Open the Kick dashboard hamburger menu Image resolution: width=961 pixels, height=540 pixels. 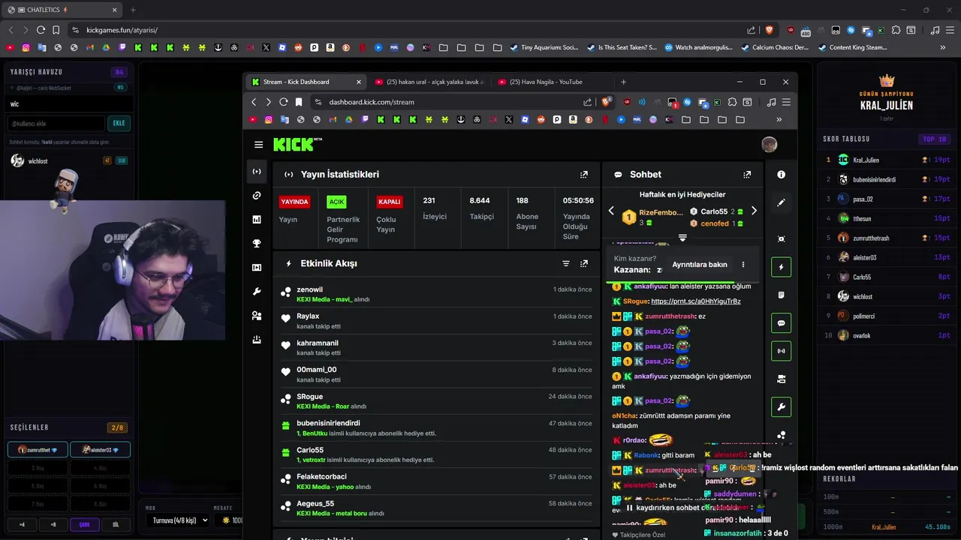click(x=258, y=145)
